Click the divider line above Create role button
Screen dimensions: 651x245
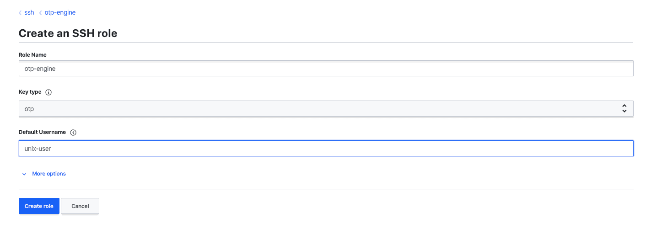coord(326,190)
